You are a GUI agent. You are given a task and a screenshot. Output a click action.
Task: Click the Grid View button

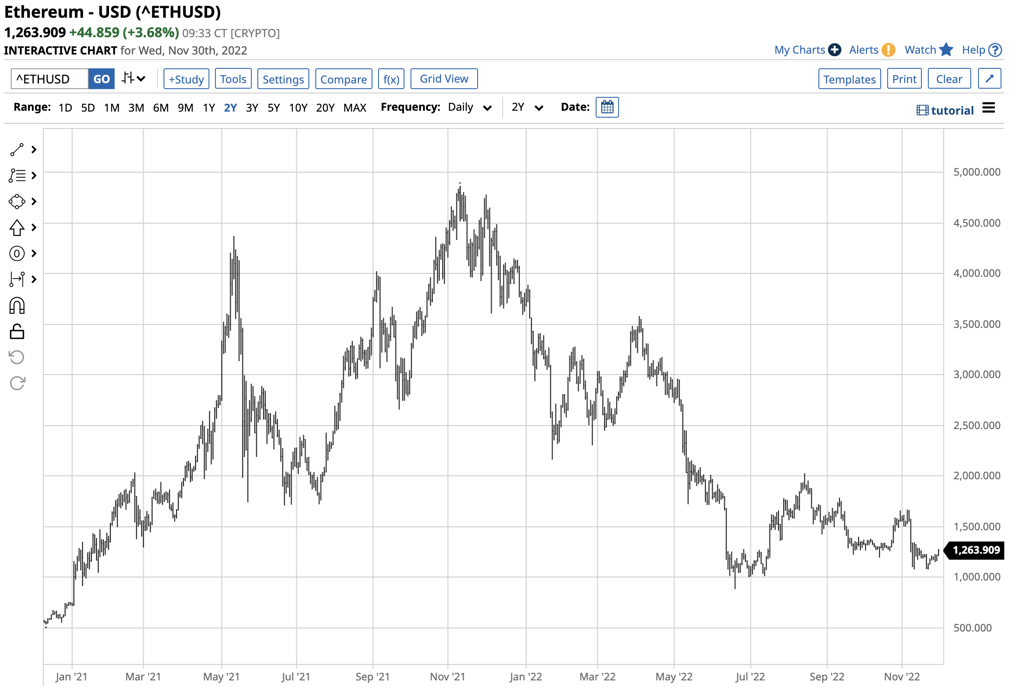coord(444,79)
